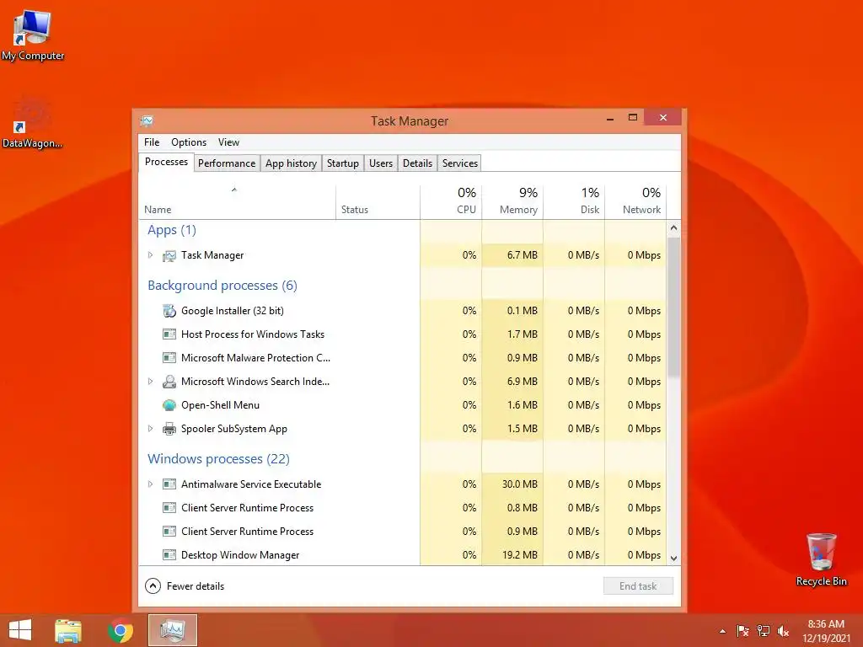Screen dimensions: 863x647
Task: Switch to the Startup tab
Action: point(343,163)
